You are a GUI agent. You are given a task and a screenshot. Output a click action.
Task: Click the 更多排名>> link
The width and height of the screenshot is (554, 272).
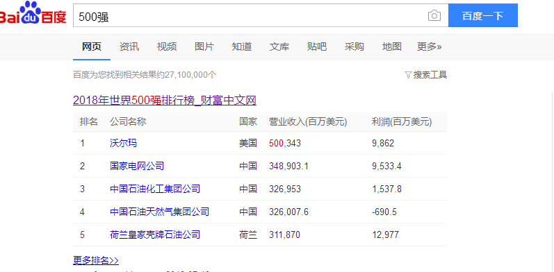[96, 260]
